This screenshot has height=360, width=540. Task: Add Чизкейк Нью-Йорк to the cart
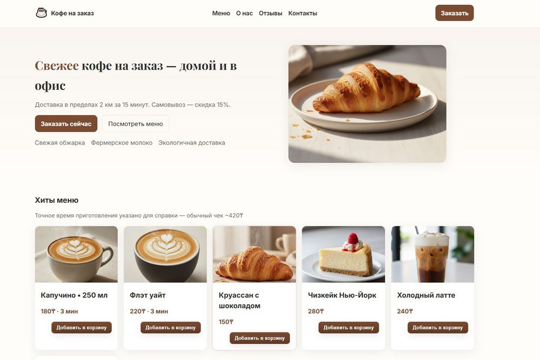click(348, 328)
